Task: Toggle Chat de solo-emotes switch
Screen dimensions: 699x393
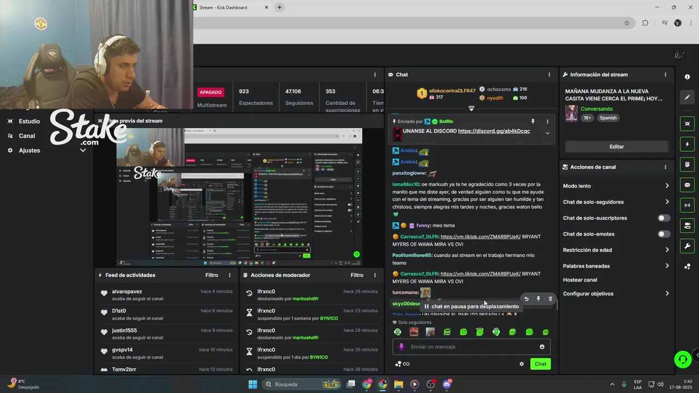Action: (x=664, y=234)
